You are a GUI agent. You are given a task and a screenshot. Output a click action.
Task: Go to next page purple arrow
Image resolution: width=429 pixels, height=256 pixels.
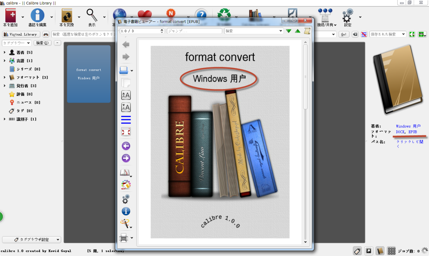[126, 158]
